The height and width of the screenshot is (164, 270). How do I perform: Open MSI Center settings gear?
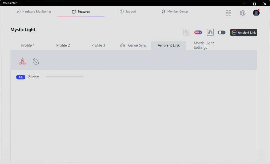pos(242,13)
